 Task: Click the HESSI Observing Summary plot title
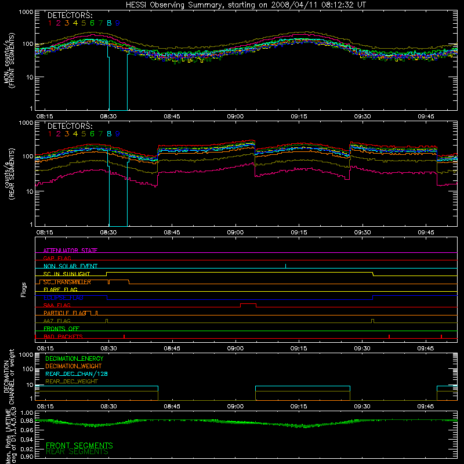pyautogui.click(x=246, y=5)
